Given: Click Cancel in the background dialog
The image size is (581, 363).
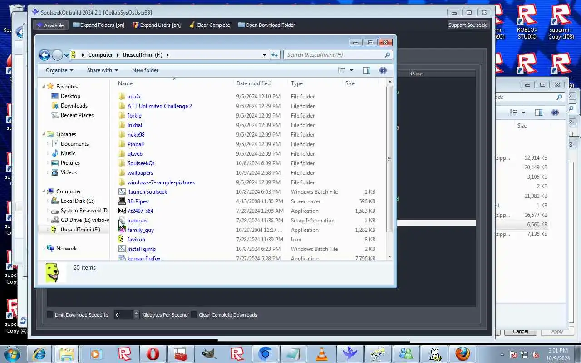Looking at the screenshot, I should point(521,332).
